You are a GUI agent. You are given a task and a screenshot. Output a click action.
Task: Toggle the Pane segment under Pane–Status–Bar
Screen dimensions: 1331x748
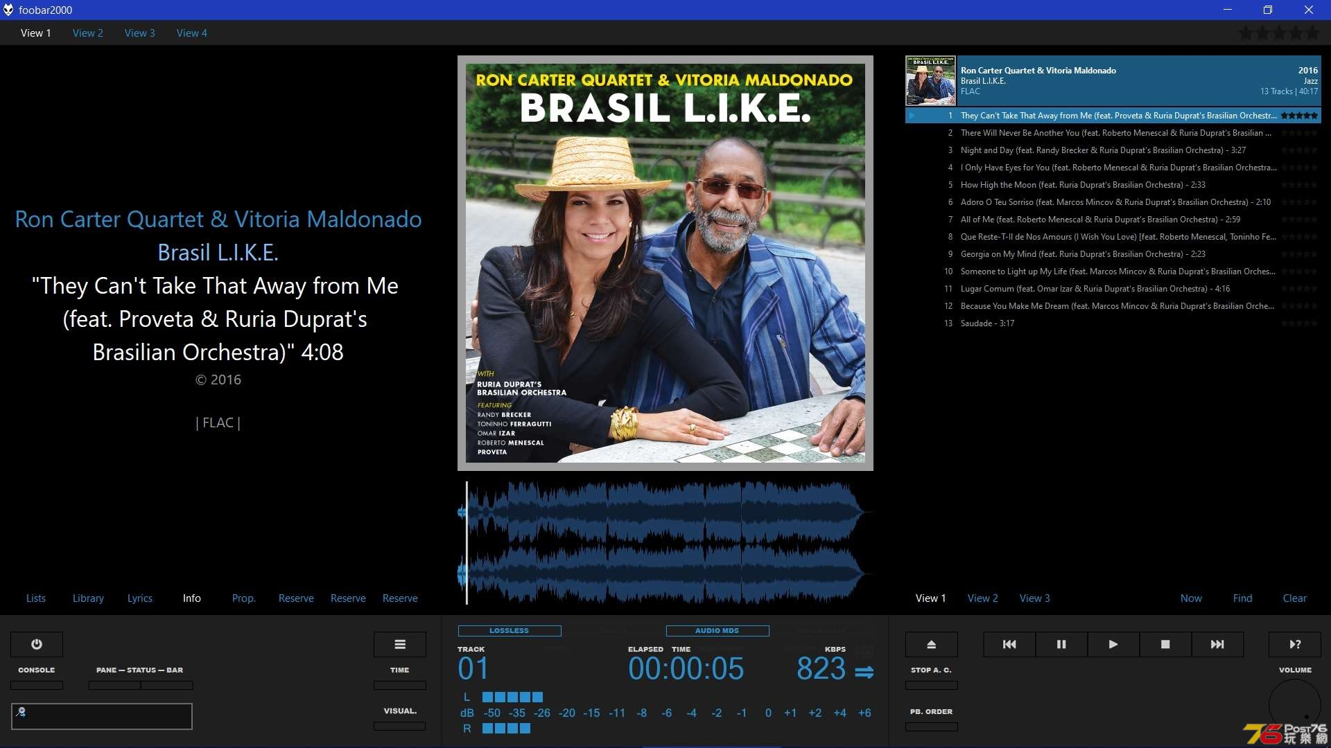pyautogui.click(x=114, y=685)
